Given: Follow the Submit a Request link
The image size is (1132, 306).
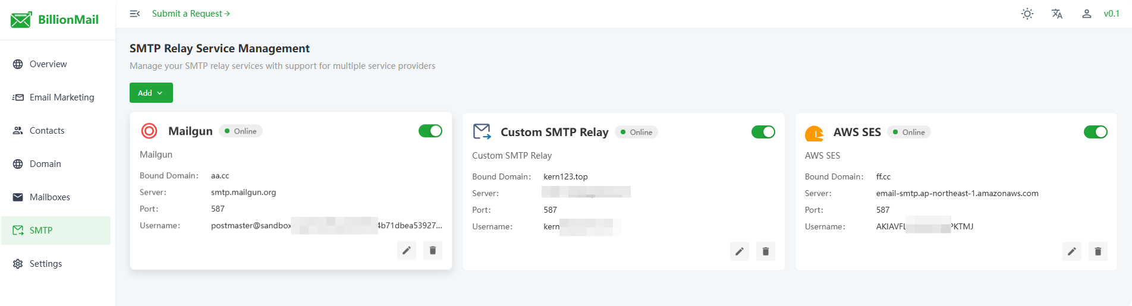Looking at the screenshot, I should click(191, 14).
